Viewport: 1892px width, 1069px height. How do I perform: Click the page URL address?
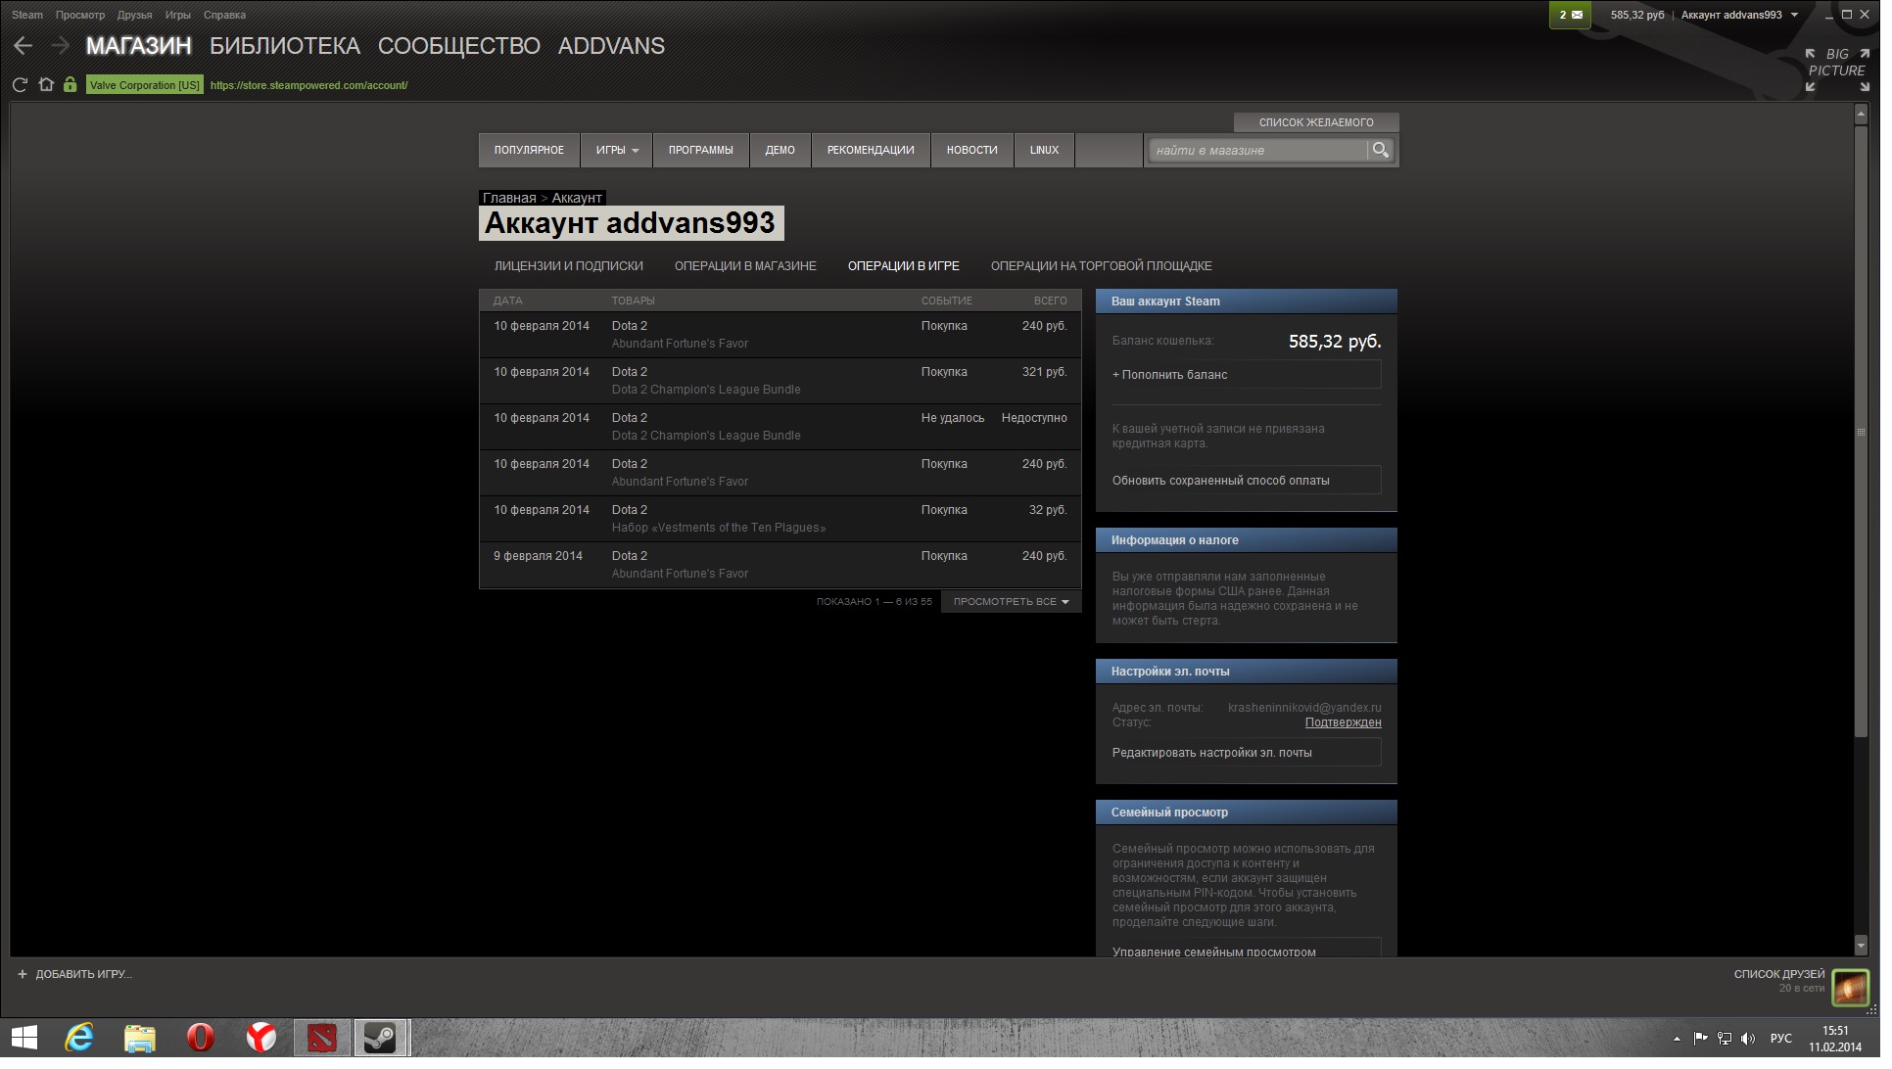click(310, 86)
